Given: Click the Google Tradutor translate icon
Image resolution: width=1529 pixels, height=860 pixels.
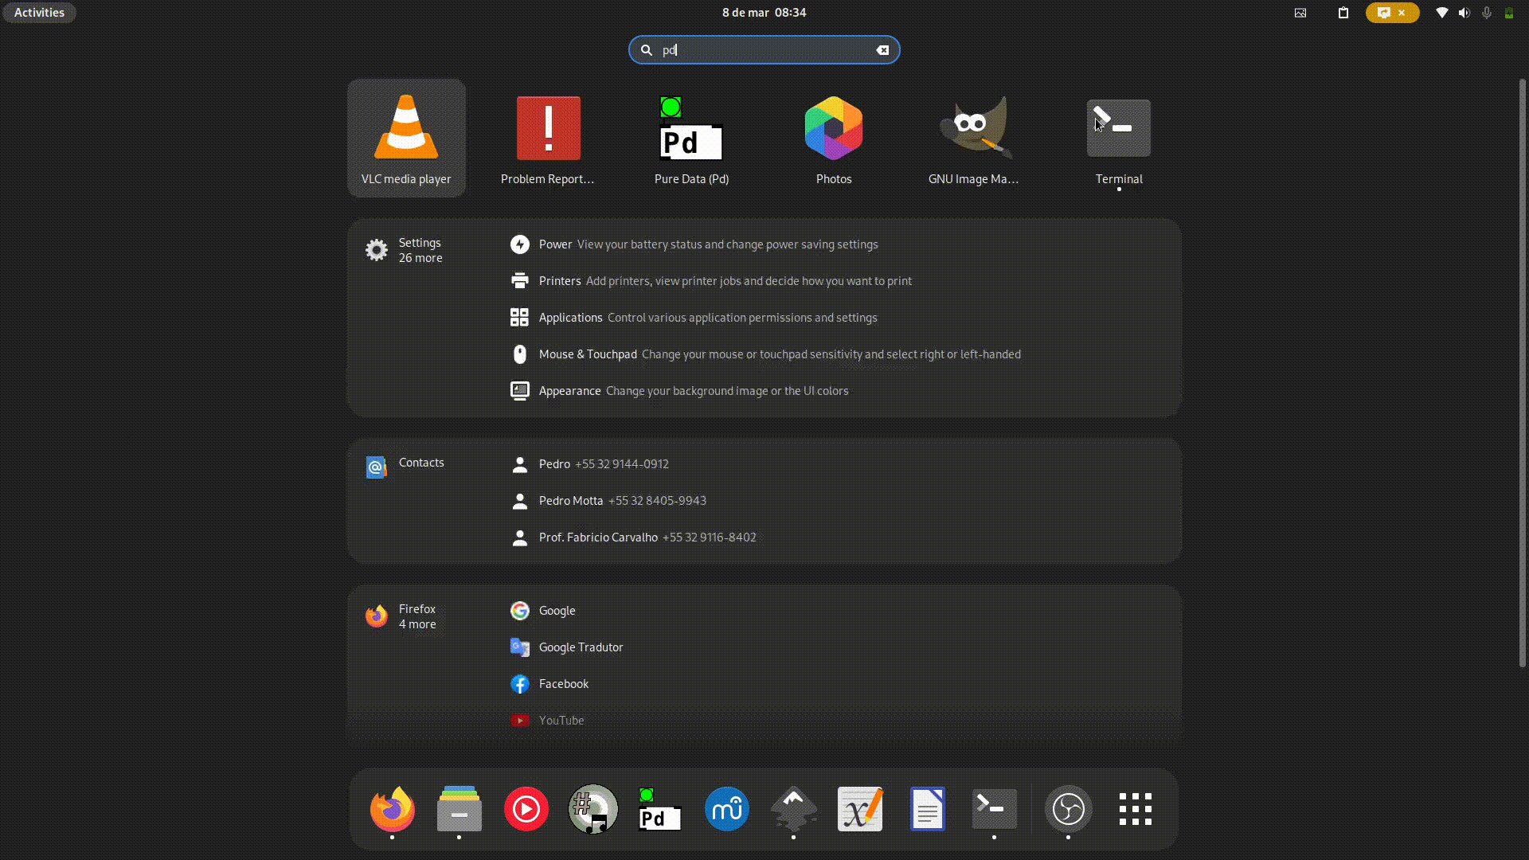Looking at the screenshot, I should [x=520, y=647].
